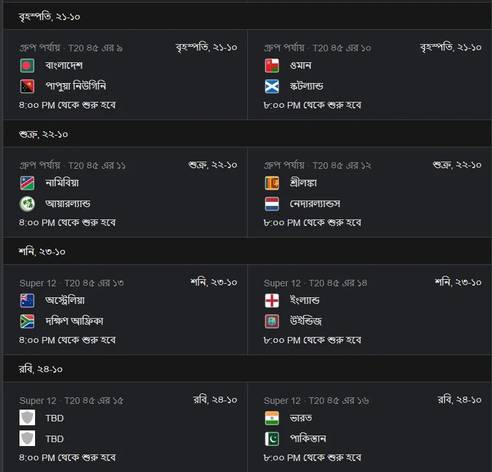Open the ভারত team name link
This screenshot has width=492, height=472.
pyautogui.click(x=301, y=418)
